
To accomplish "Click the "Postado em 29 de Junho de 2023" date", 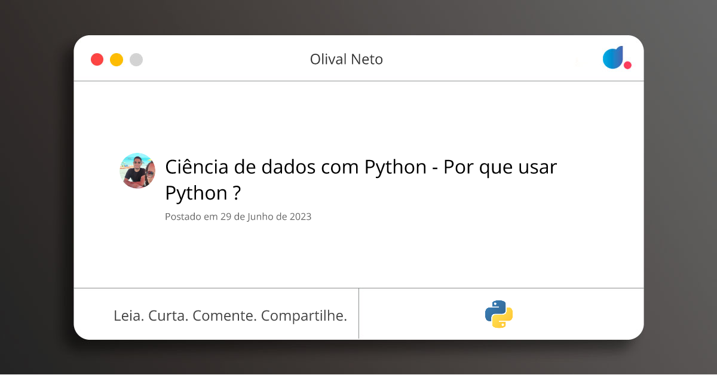I will [238, 217].
